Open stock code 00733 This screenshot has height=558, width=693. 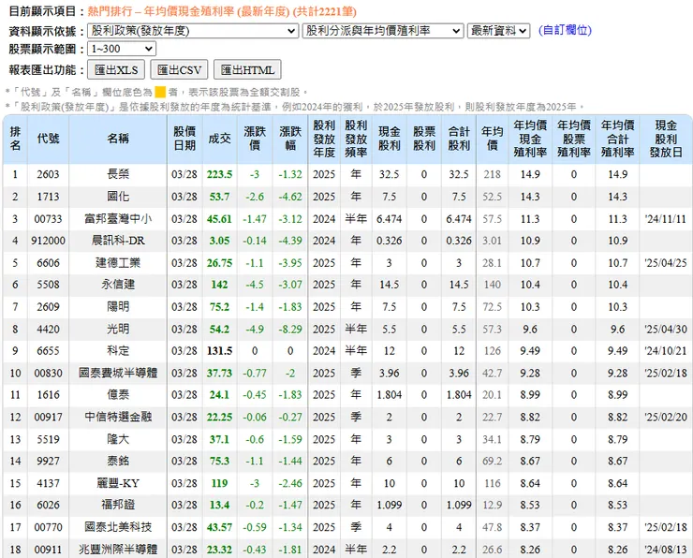pos(48,219)
